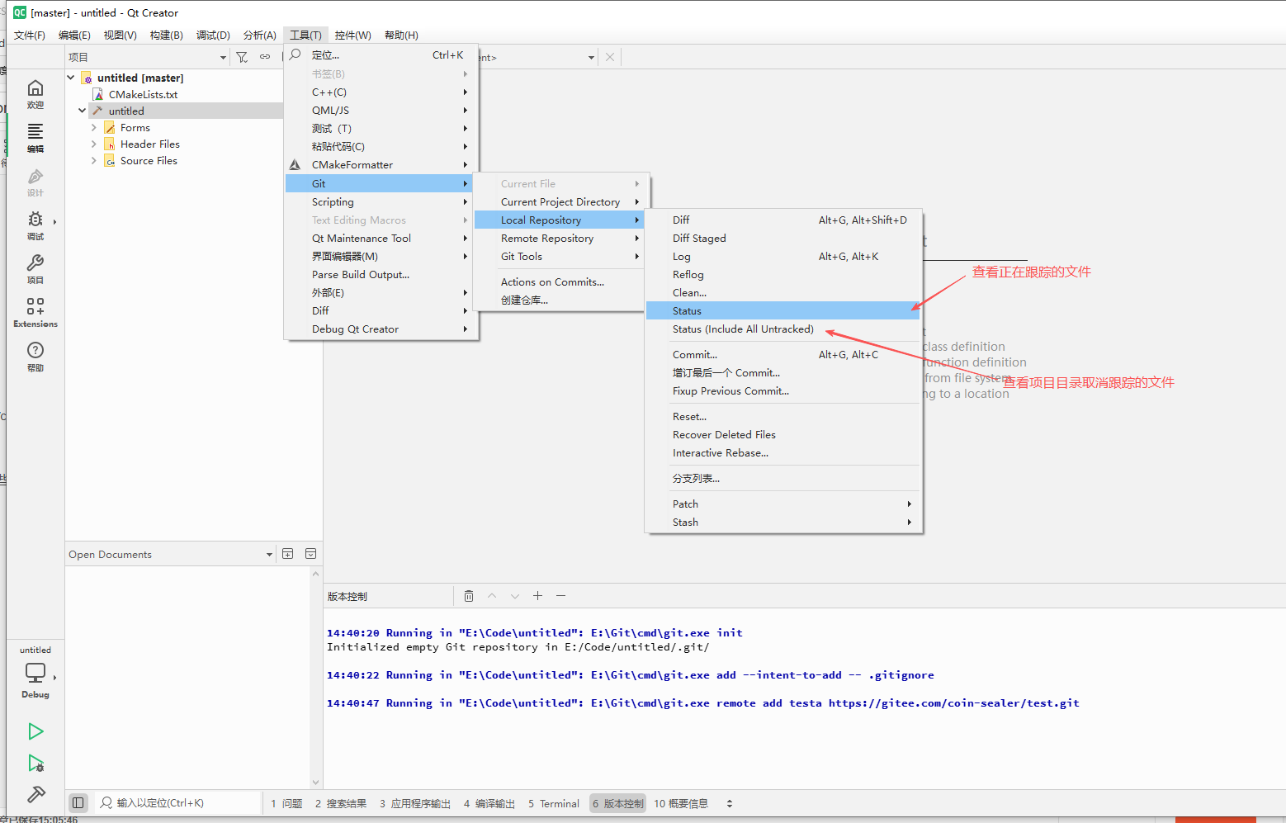Click the 分支列表... menu entry
Image resolution: width=1286 pixels, height=823 pixels.
pyautogui.click(x=783, y=479)
